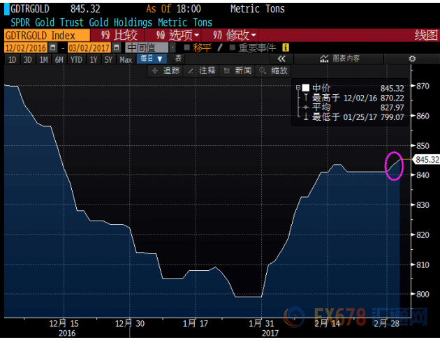Select the 6M range tab
Screen dimensions: 440x342
pyautogui.click(x=59, y=59)
